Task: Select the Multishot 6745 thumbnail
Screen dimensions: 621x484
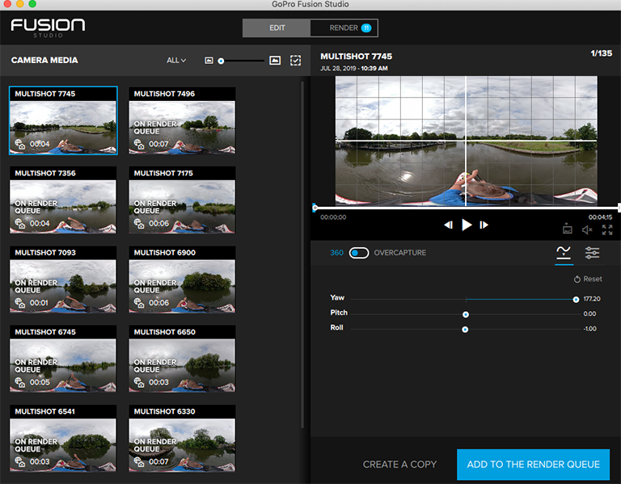Action: click(x=63, y=359)
